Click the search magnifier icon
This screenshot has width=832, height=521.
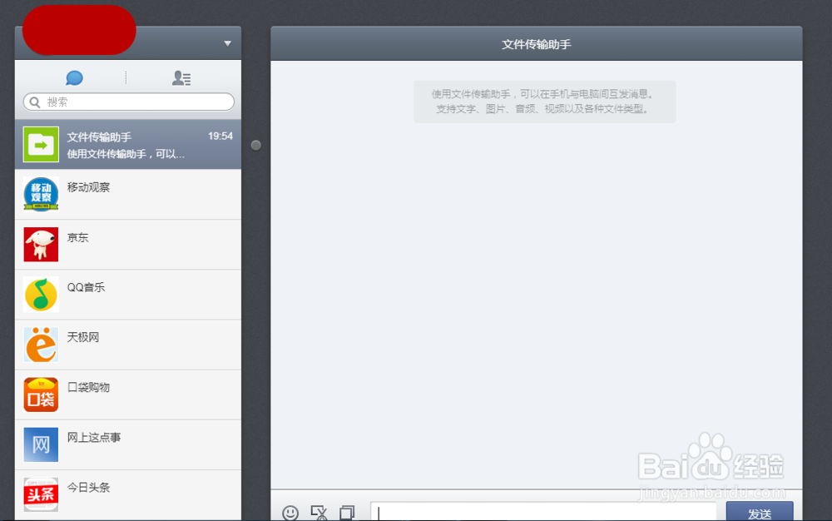click(x=33, y=102)
